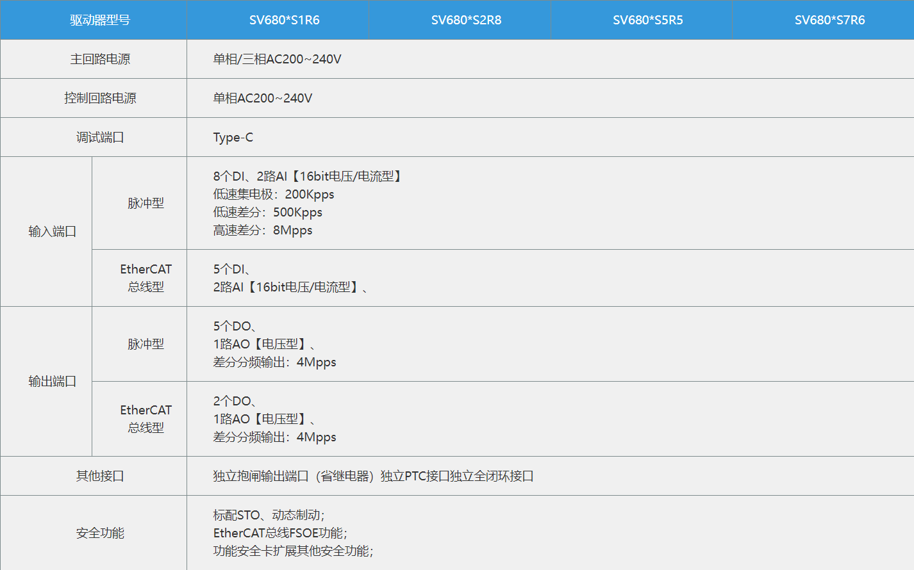The image size is (914, 570).
Task: Select the 单相/三相AC200~240V value text
Action: pyautogui.click(x=277, y=59)
